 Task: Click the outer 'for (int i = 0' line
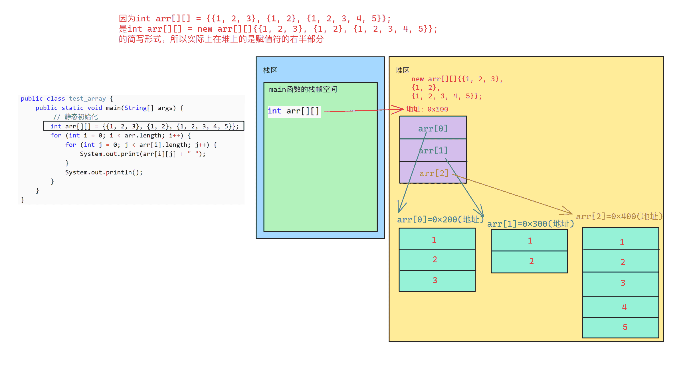[121, 135]
